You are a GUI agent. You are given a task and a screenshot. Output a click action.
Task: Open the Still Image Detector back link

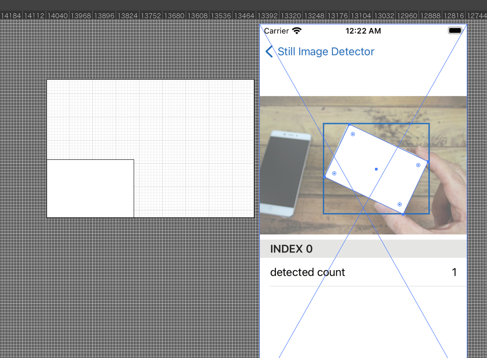click(x=326, y=51)
